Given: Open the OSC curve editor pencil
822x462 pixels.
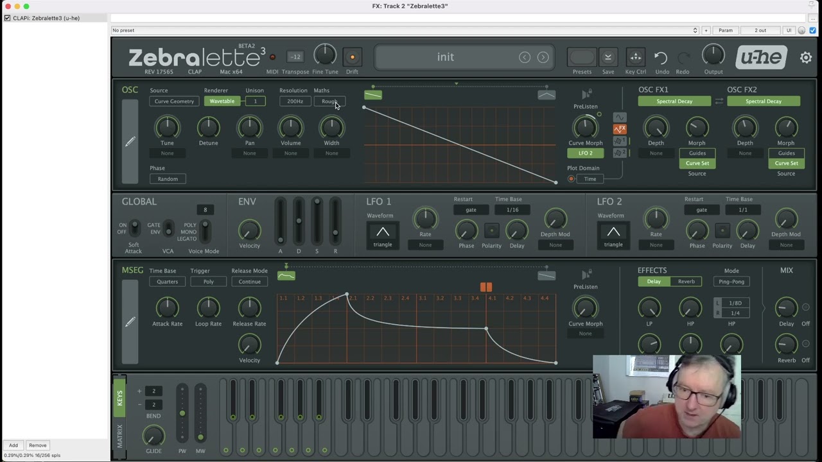Looking at the screenshot, I should click(x=130, y=141).
